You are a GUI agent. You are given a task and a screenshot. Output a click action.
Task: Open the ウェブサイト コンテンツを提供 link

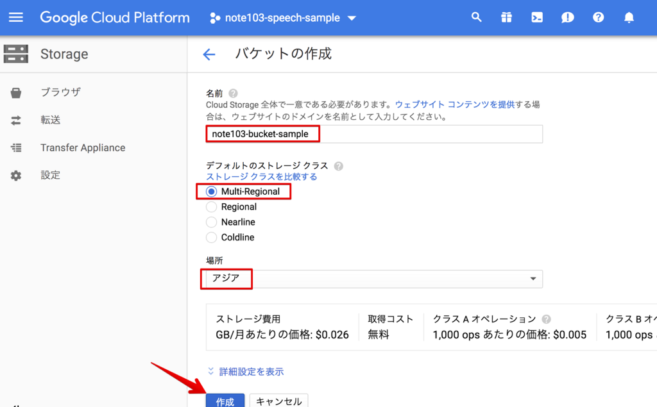tap(455, 104)
